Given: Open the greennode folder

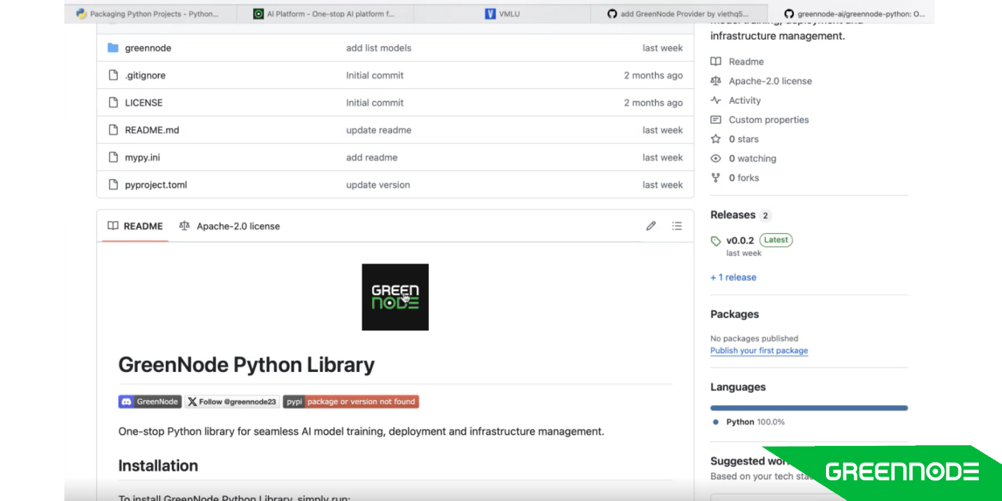Looking at the screenshot, I should coord(148,48).
